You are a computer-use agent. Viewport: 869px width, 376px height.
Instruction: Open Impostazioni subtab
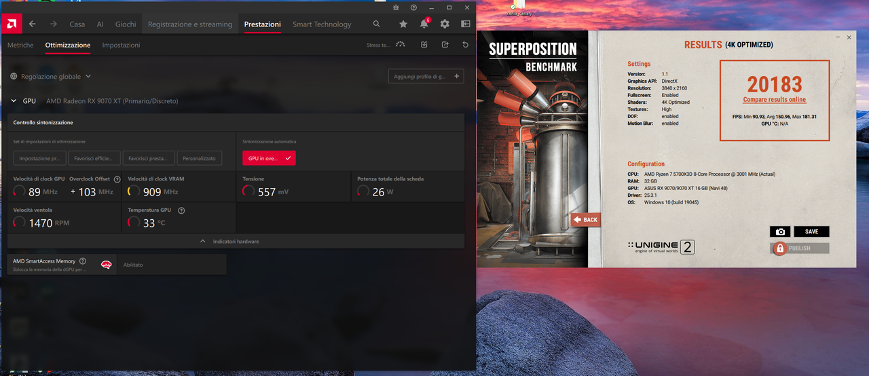coord(121,45)
